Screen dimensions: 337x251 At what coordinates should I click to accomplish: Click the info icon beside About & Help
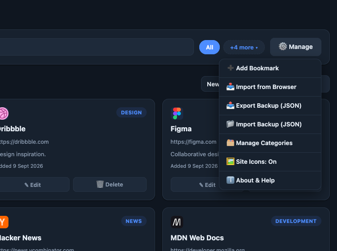(x=230, y=180)
